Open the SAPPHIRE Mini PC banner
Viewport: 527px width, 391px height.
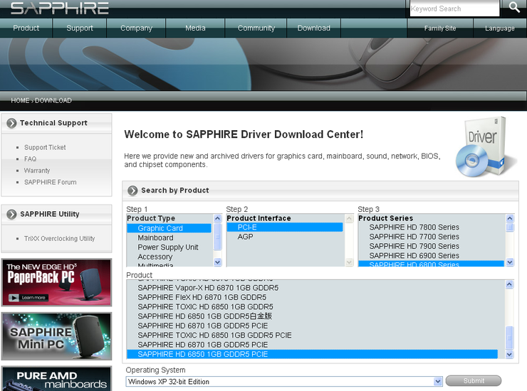tap(57, 336)
